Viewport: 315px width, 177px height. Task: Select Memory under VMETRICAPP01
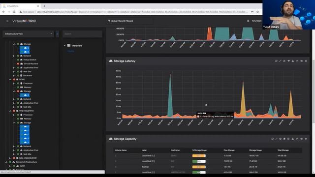[x=28, y=119]
